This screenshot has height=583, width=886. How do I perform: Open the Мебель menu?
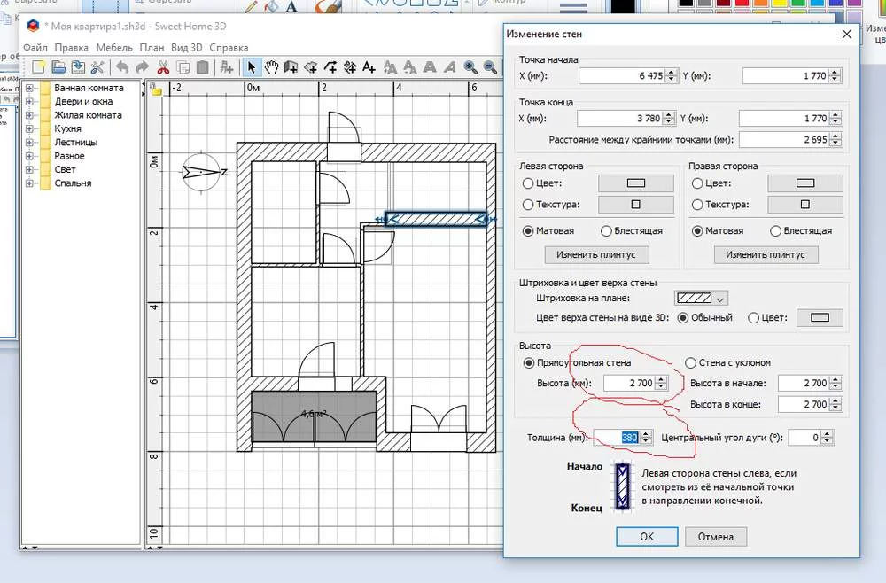click(114, 47)
